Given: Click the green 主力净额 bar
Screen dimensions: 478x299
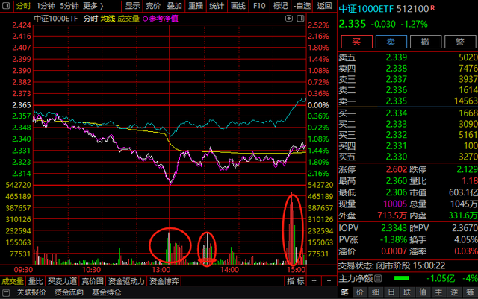Looking at the screenshot, I should [402, 278].
